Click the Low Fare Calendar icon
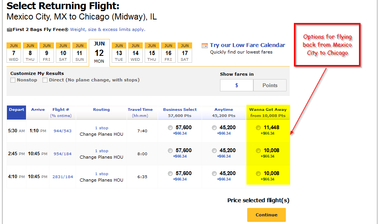380x224 pixels. pyautogui.click(x=204, y=45)
